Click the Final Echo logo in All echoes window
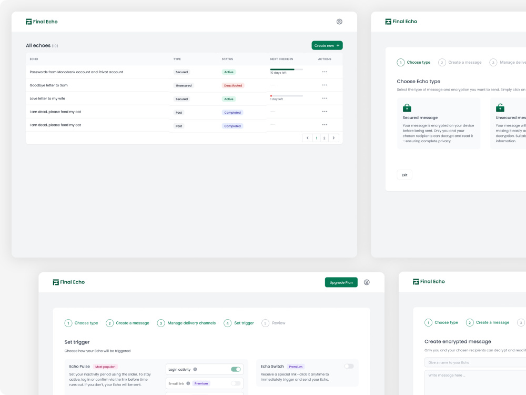Image resolution: width=526 pixels, height=395 pixels. (42, 22)
